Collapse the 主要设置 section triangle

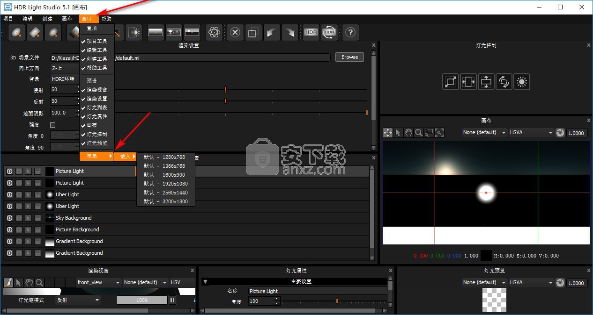click(206, 282)
